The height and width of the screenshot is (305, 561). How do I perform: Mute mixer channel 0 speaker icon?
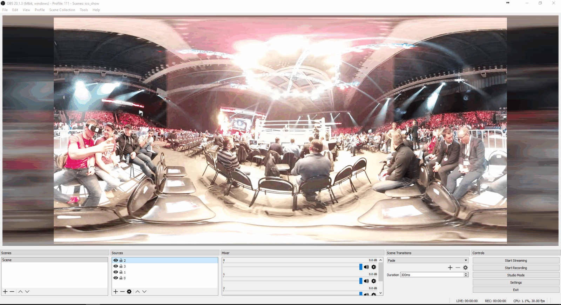(366, 267)
